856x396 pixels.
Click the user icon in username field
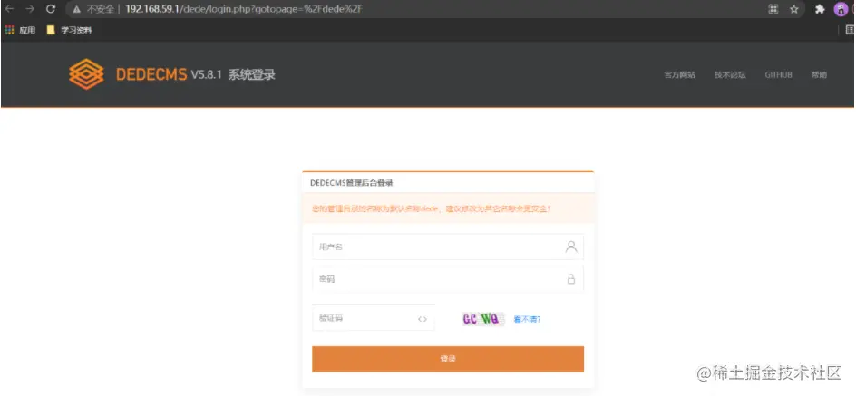571,246
